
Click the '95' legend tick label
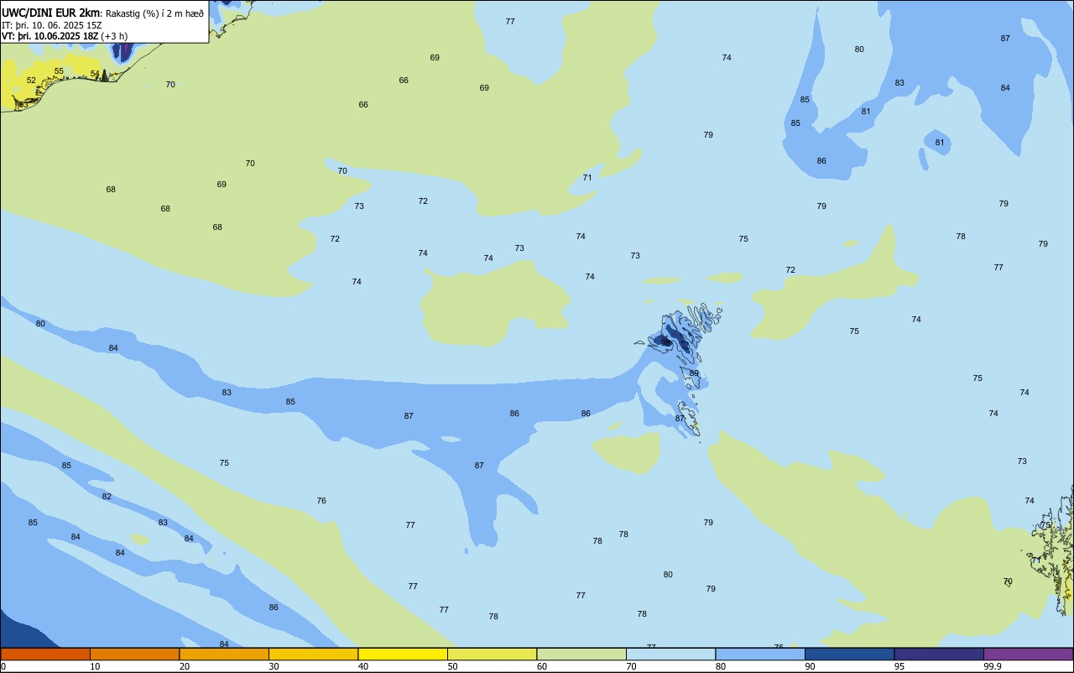(x=899, y=666)
